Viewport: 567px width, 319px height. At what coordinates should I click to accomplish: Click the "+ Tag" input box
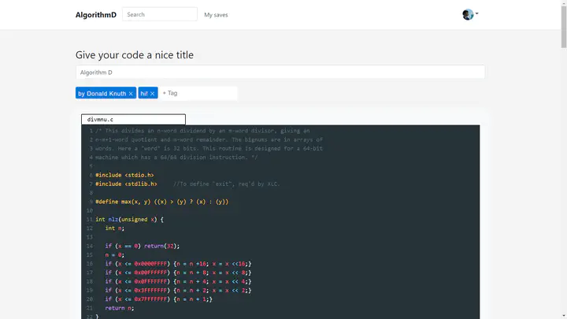(x=198, y=93)
